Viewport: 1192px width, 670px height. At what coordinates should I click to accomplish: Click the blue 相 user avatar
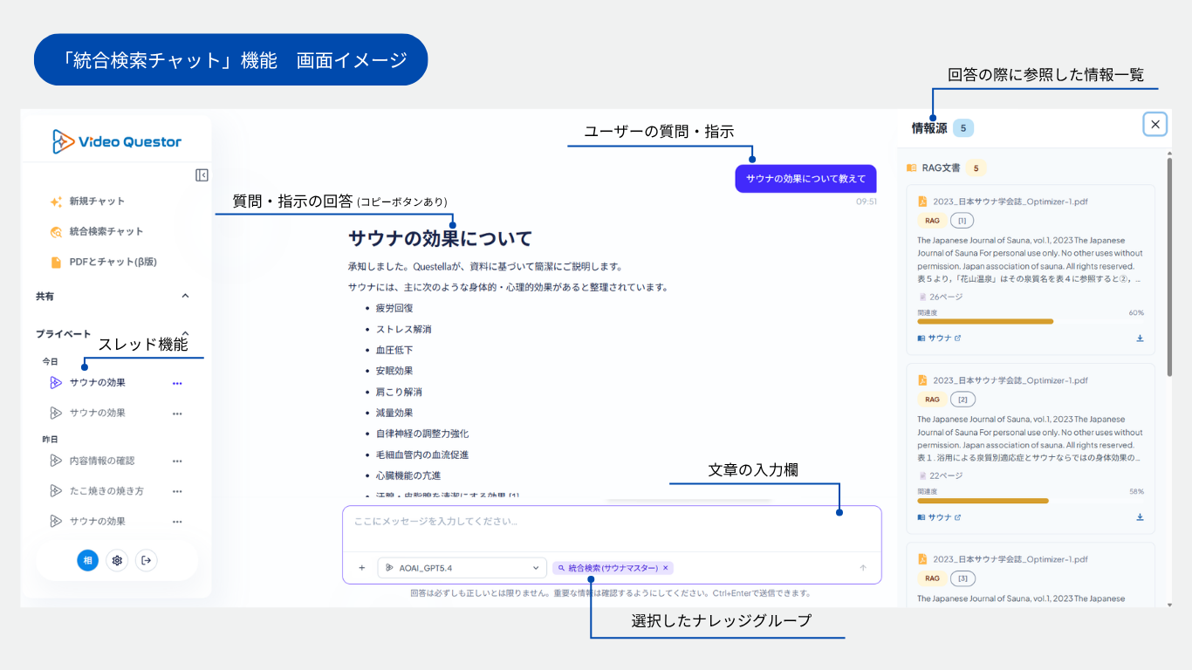pos(87,560)
